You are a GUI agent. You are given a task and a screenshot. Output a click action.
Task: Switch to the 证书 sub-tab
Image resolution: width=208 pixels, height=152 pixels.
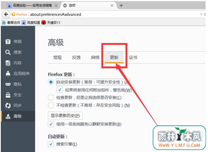pos(133,57)
